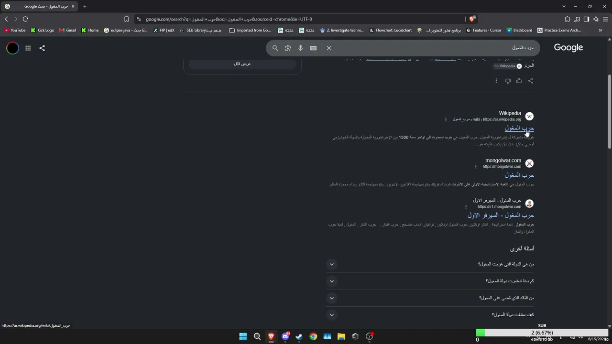
Task: Open the 'Imported from Go...' bookmarks folder
Action: [250, 30]
